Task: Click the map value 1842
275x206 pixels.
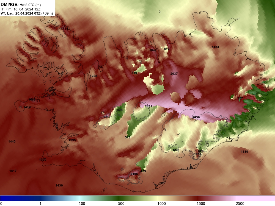Action: tap(153, 50)
